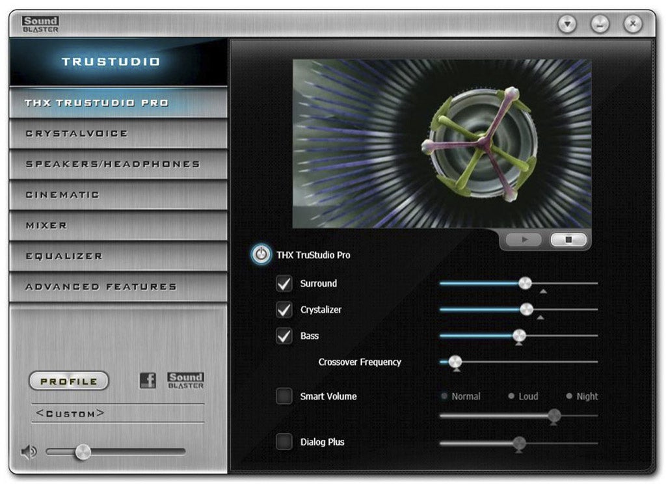Click the Crystalizer level slider handle
Image resolution: width=666 pixels, height=484 pixels.
point(527,310)
